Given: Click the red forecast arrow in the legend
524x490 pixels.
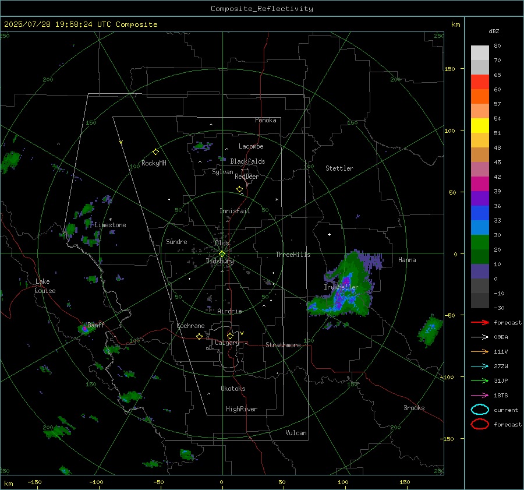Looking at the screenshot, I should click(480, 322).
